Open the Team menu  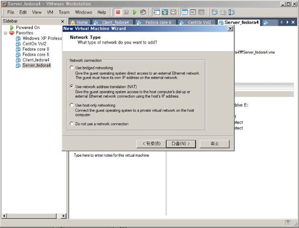[64, 13]
